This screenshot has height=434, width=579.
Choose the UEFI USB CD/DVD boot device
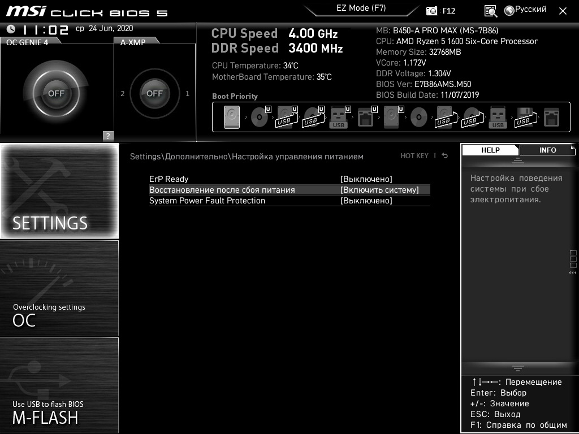pyautogui.click(x=313, y=118)
